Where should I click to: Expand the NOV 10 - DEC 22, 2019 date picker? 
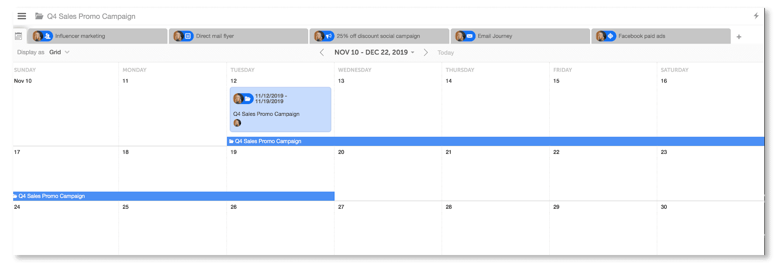(x=374, y=53)
